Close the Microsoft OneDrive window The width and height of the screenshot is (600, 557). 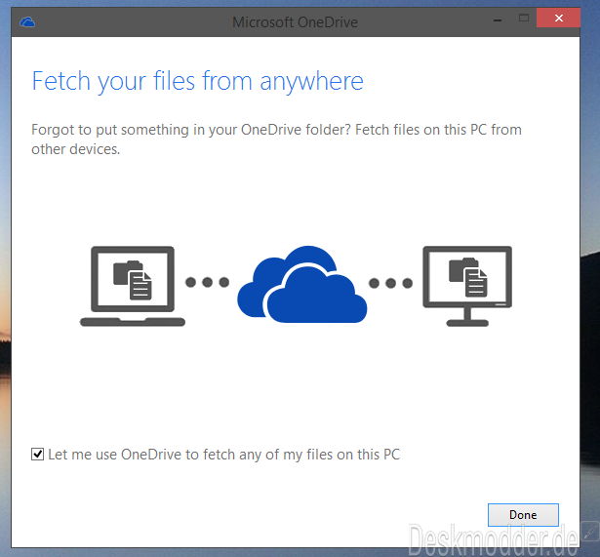pos(558,18)
